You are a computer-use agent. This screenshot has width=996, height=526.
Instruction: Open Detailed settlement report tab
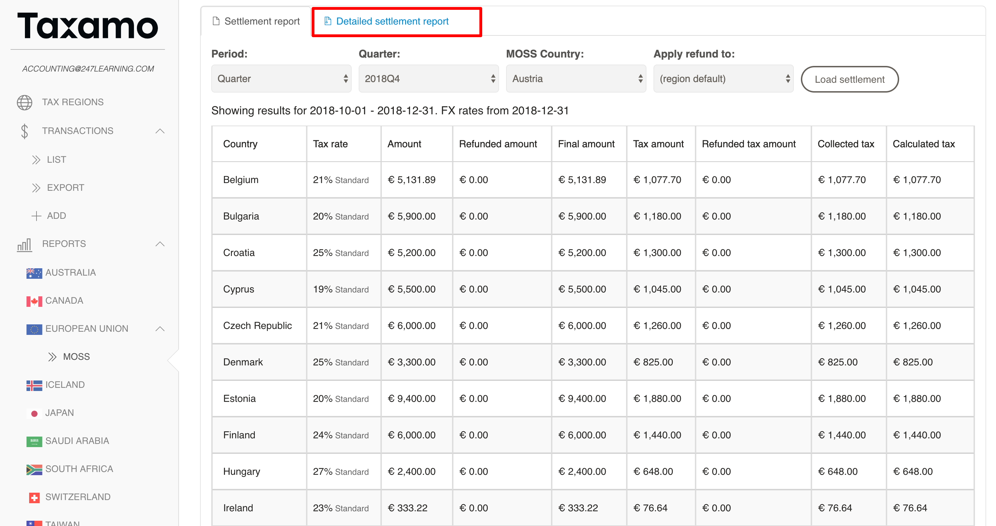point(392,21)
